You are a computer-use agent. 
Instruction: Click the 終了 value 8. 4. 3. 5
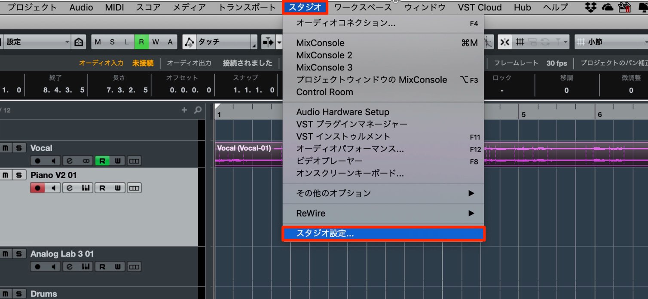[x=64, y=90]
